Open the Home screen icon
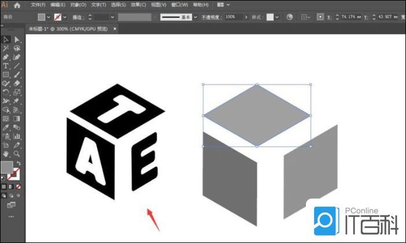The height and width of the screenshot is (243, 406). [x=17, y=5]
